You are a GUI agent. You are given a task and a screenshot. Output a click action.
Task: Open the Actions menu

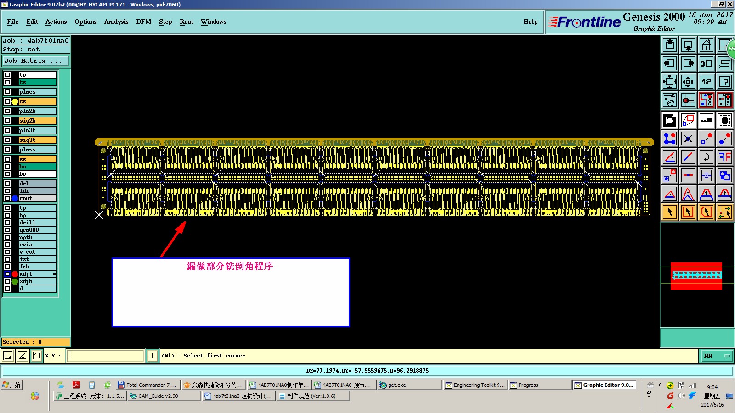(x=56, y=22)
